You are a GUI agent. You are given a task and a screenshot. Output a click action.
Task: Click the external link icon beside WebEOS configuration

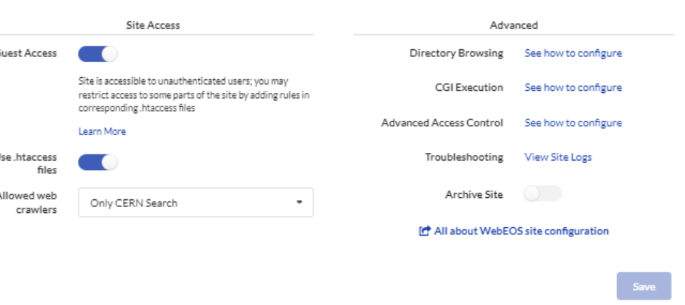coord(424,231)
